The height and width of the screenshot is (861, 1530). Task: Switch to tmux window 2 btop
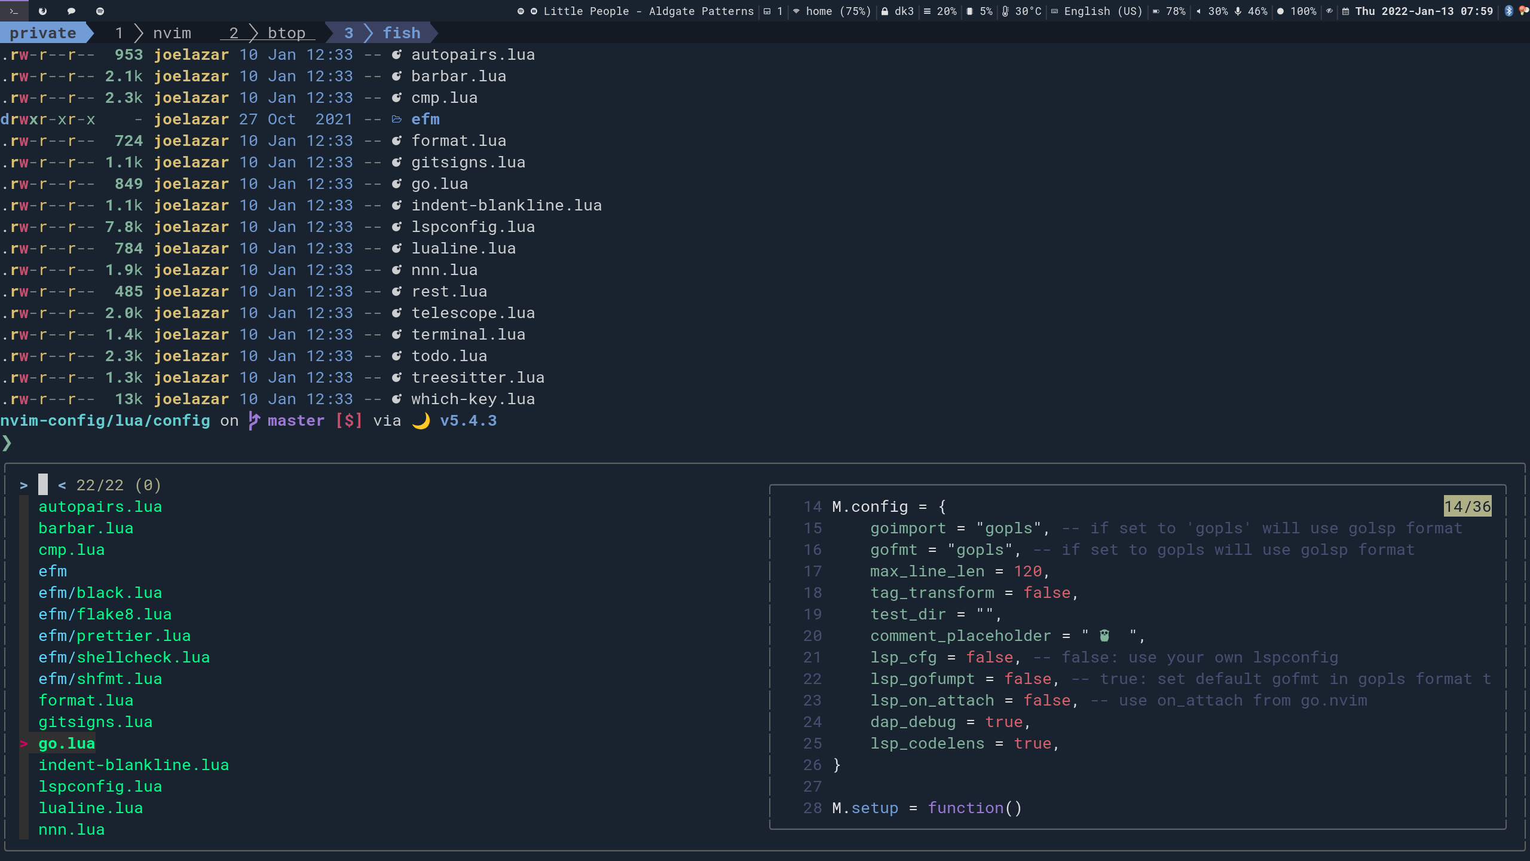[268, 33]
